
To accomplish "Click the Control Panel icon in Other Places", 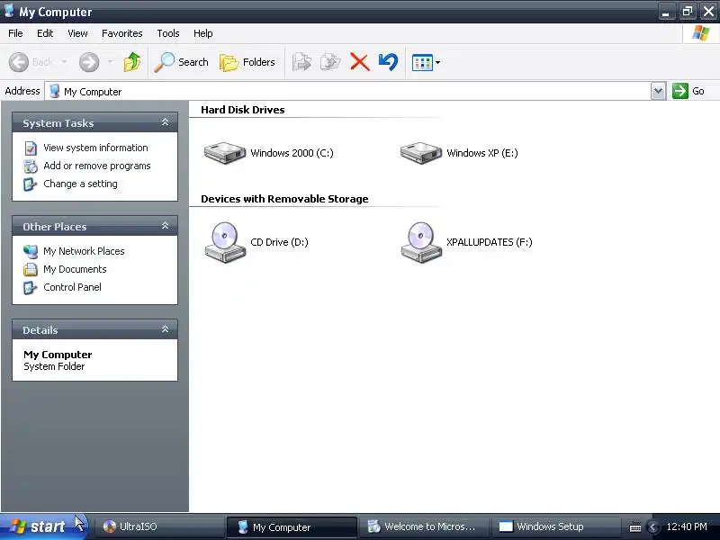I will click(x=31, y=287).
